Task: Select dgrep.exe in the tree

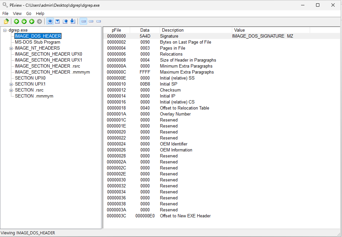Action: coord(18,30)
